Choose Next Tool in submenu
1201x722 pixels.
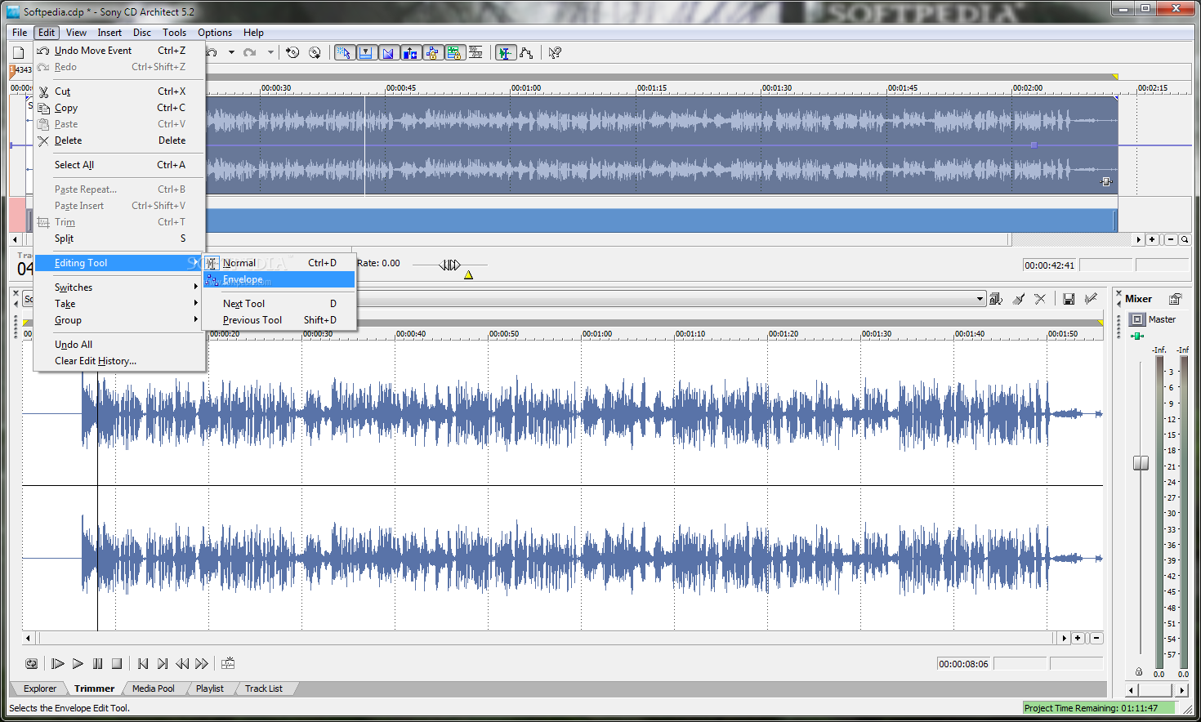pyautogui.click(x=279, y=304)
